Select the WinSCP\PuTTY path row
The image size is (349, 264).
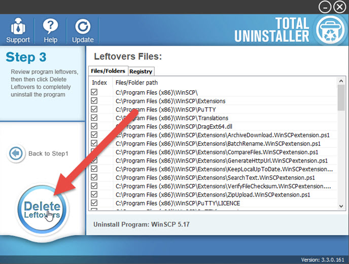[x=166, y=109]
